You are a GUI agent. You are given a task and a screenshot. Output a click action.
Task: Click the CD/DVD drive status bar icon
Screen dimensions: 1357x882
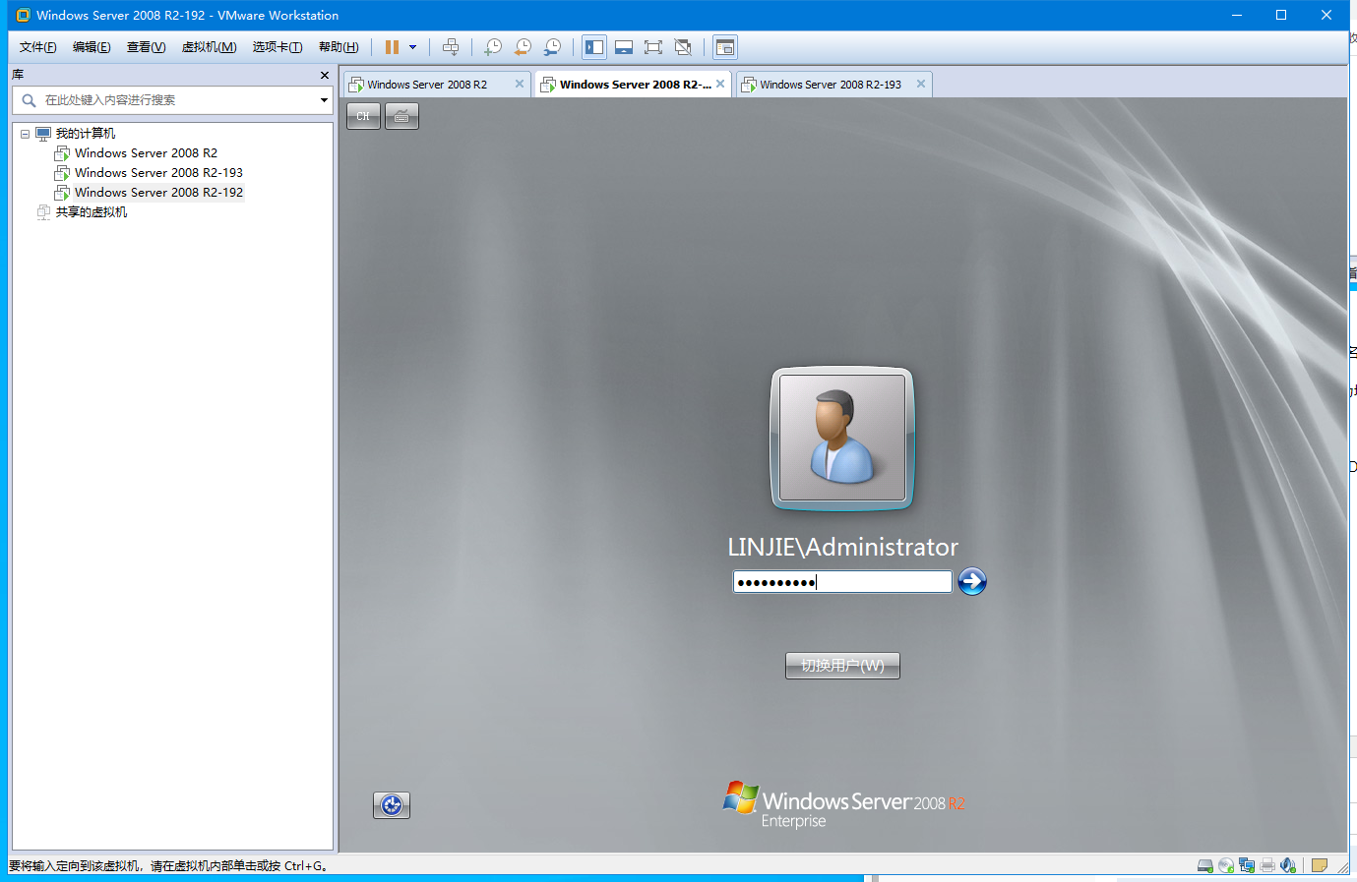1226,865
